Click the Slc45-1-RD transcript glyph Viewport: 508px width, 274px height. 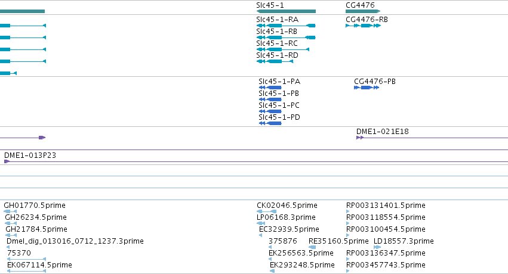pos(275,61)
